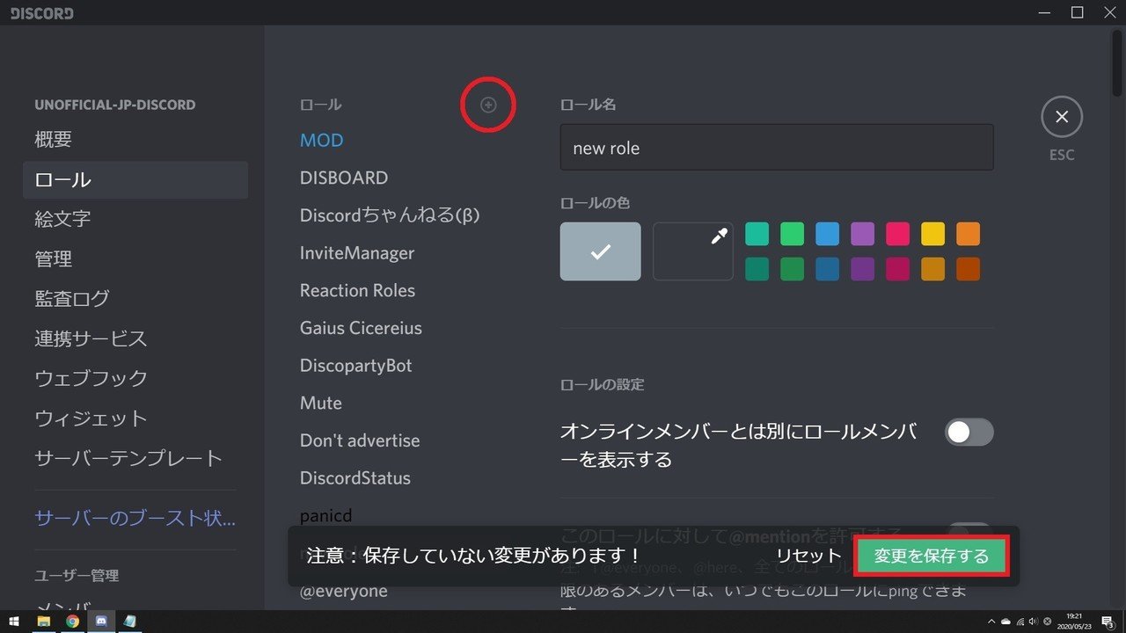1126x633 pixels.
Task: Pick the dark orange role color swatch
Action: [968, 269]
